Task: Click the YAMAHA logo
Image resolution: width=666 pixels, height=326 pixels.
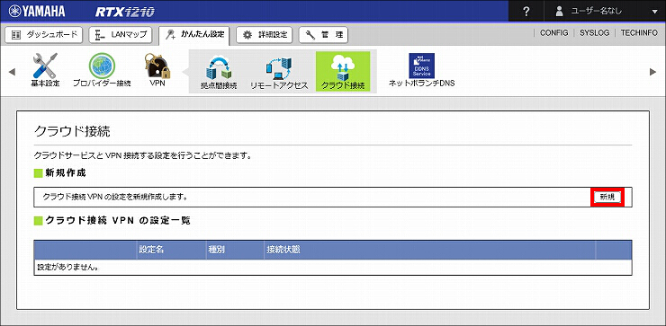Action: click(37, 11)
